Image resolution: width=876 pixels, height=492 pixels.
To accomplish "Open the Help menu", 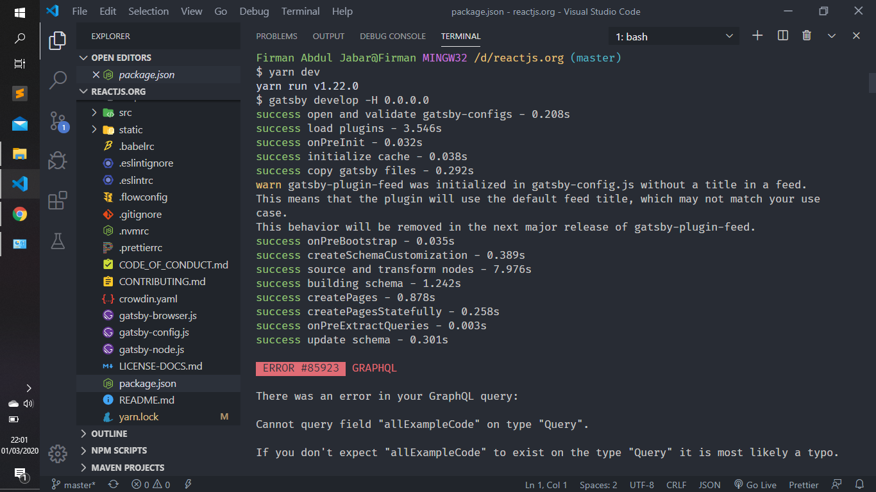I will pos(342,12).
